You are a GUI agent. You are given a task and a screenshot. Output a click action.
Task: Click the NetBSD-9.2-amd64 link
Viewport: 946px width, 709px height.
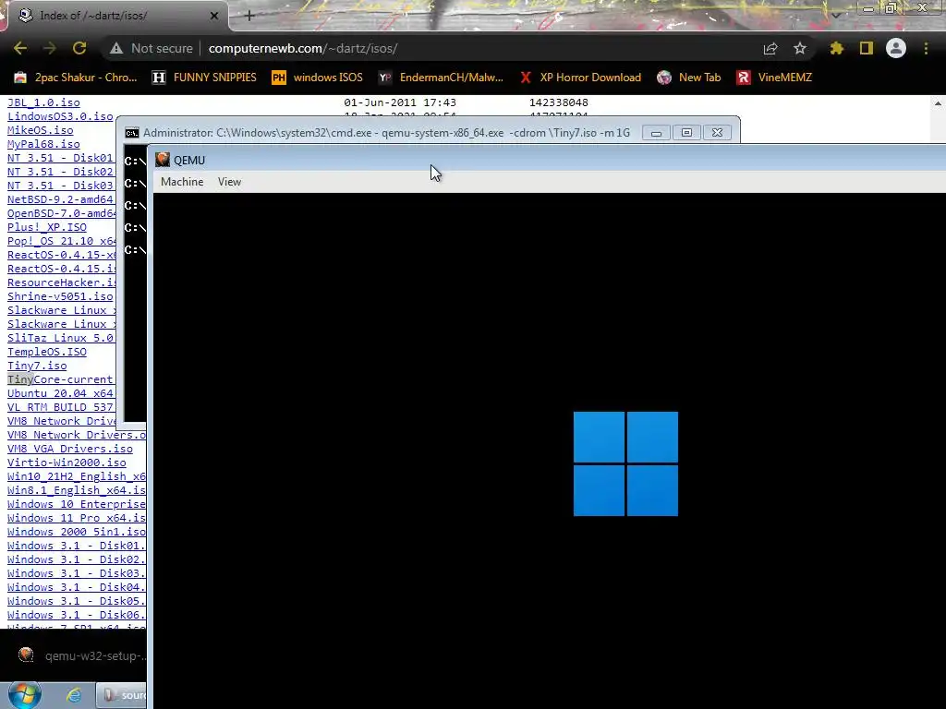point(60,199)
